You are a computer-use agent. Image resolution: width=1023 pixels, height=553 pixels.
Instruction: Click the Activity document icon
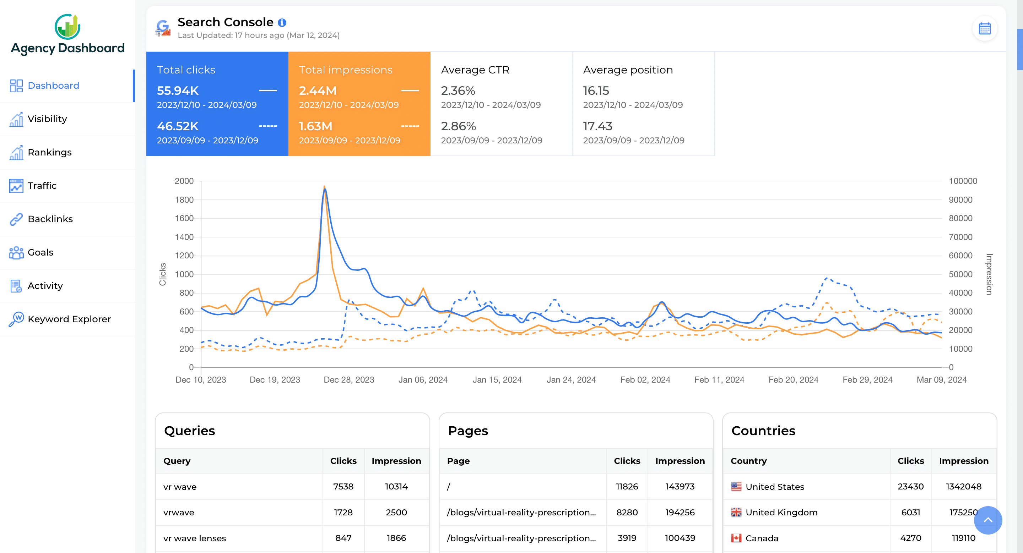[x=16, y=286]
